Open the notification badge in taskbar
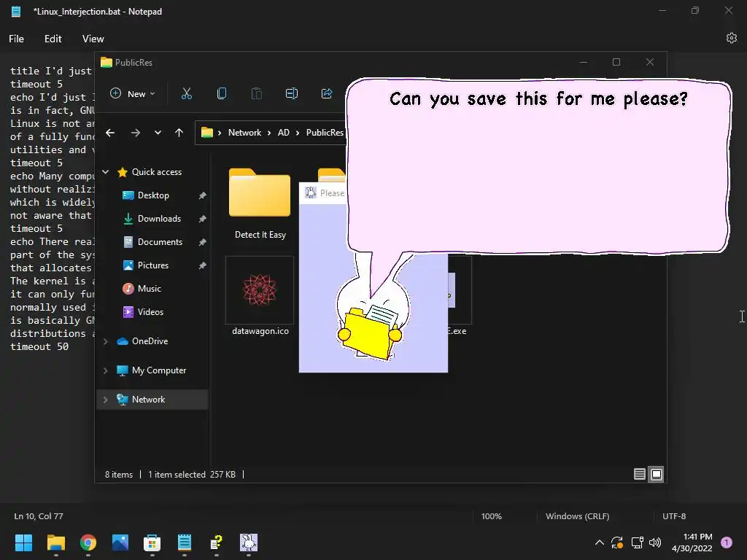 [727, 542]
